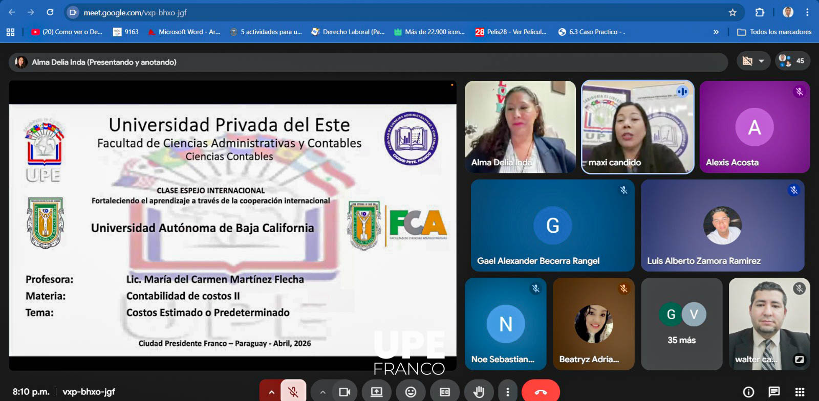Viewport: 819px width, 401px height.
Task: Click the picture-in-picture icon on walter's tile
Action: [799, 360]
